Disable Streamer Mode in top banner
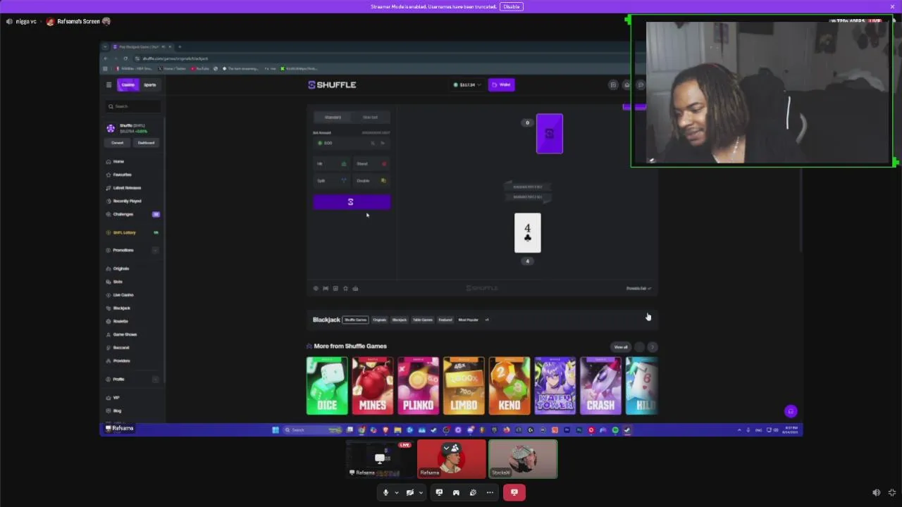902x507 pixels. tap(511, 6)
